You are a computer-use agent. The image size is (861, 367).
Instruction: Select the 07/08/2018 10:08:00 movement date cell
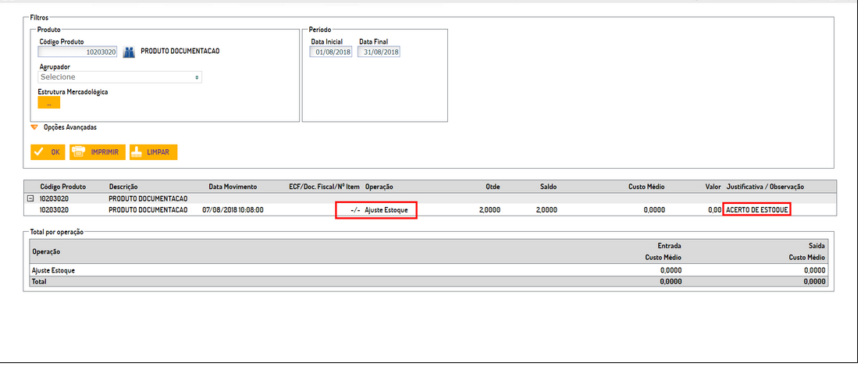click(233, 210)
